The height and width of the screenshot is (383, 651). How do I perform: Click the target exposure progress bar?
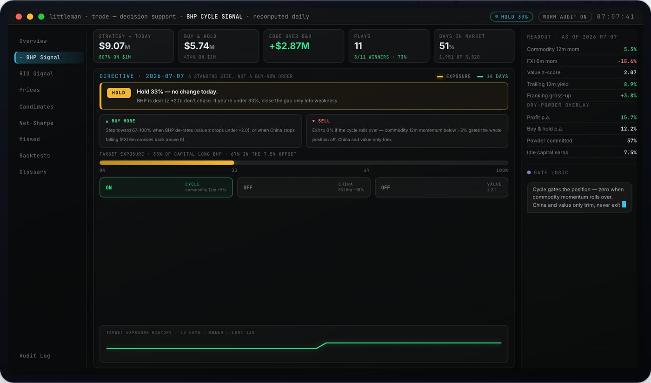pyautogui.click(x=304, y=163)
